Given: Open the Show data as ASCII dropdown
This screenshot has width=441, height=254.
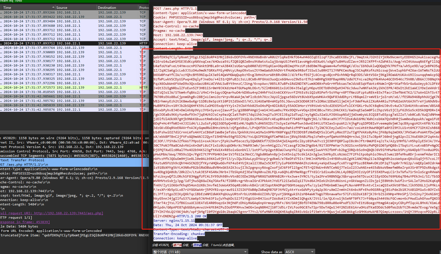Looking at the screenshot, I should 300,252.
